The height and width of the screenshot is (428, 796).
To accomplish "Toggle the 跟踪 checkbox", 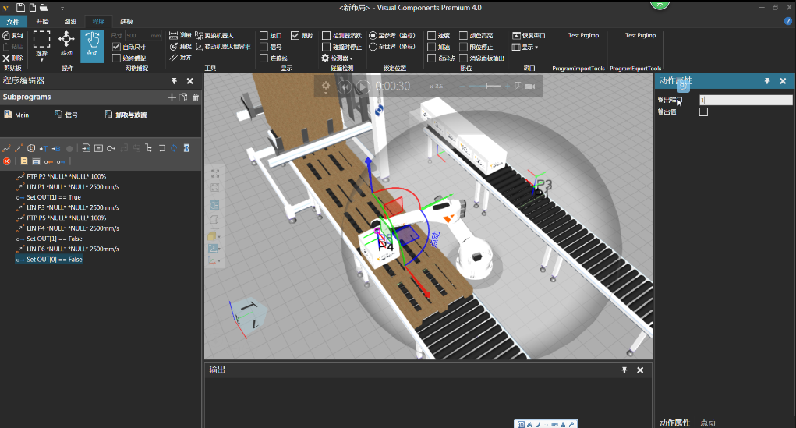I will [x=295, y=35].
